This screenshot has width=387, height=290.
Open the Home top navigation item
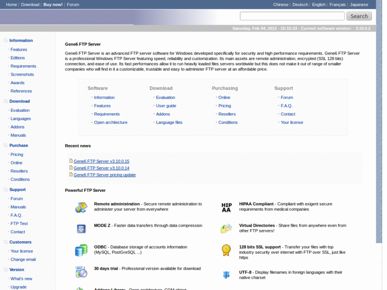11,4
